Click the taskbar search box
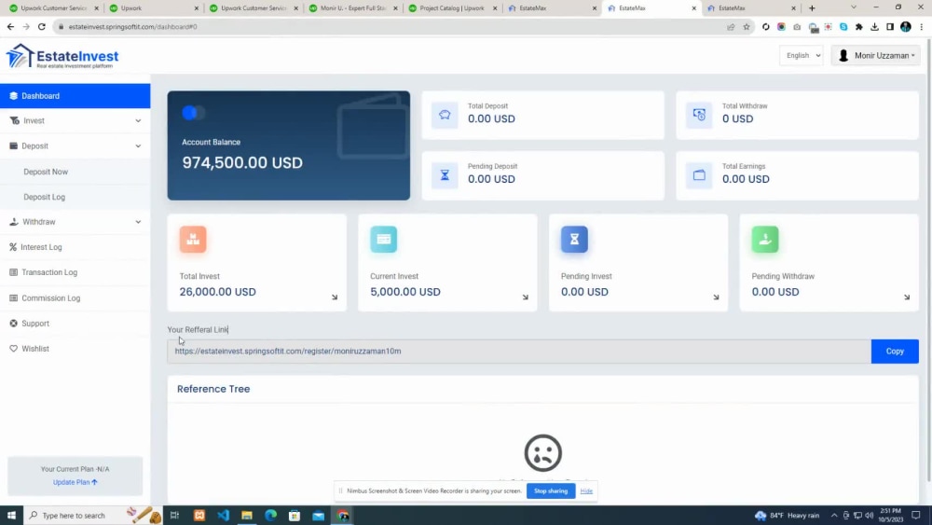The width and height of the screenshot is (932, 525). [93, 515]
